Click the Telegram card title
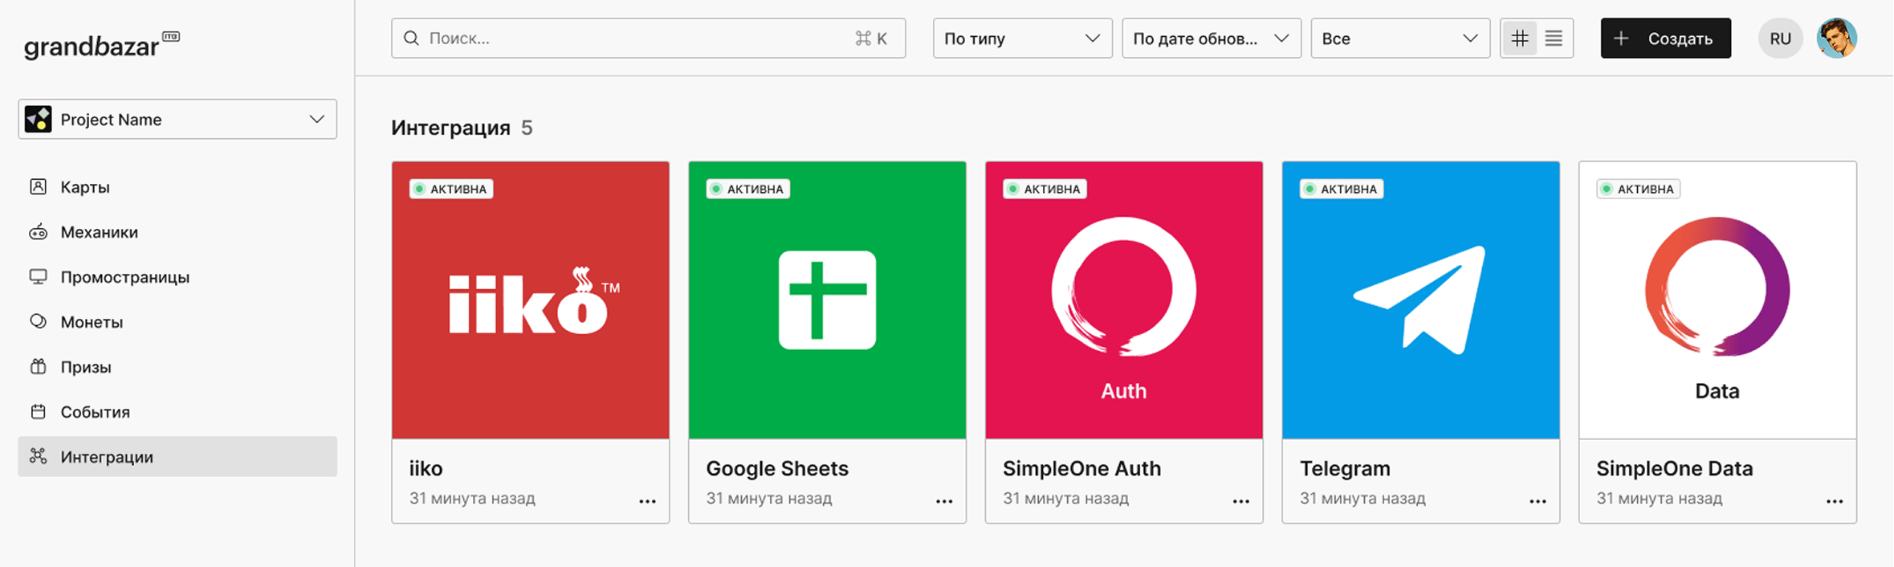The image size is (1894, 567). tap(1345, 468)
